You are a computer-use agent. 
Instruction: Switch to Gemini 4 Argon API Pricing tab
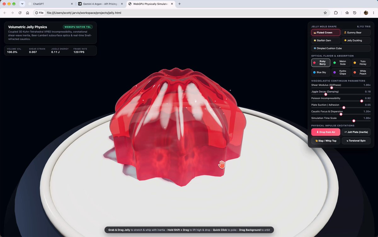coord(100,4)
